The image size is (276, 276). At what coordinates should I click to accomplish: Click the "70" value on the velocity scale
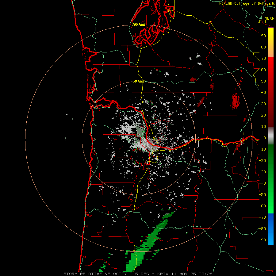click(x=263, y=59)
